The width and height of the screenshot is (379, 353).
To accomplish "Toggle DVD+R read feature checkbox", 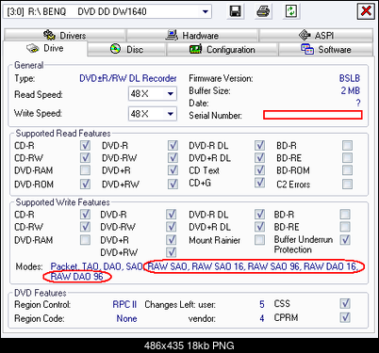I will click(173, 170).
